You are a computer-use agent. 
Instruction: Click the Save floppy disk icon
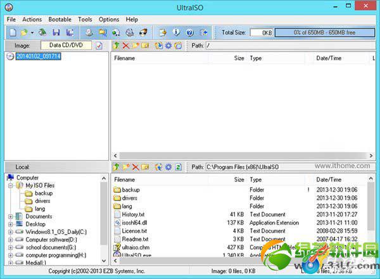tap(56, 32)
